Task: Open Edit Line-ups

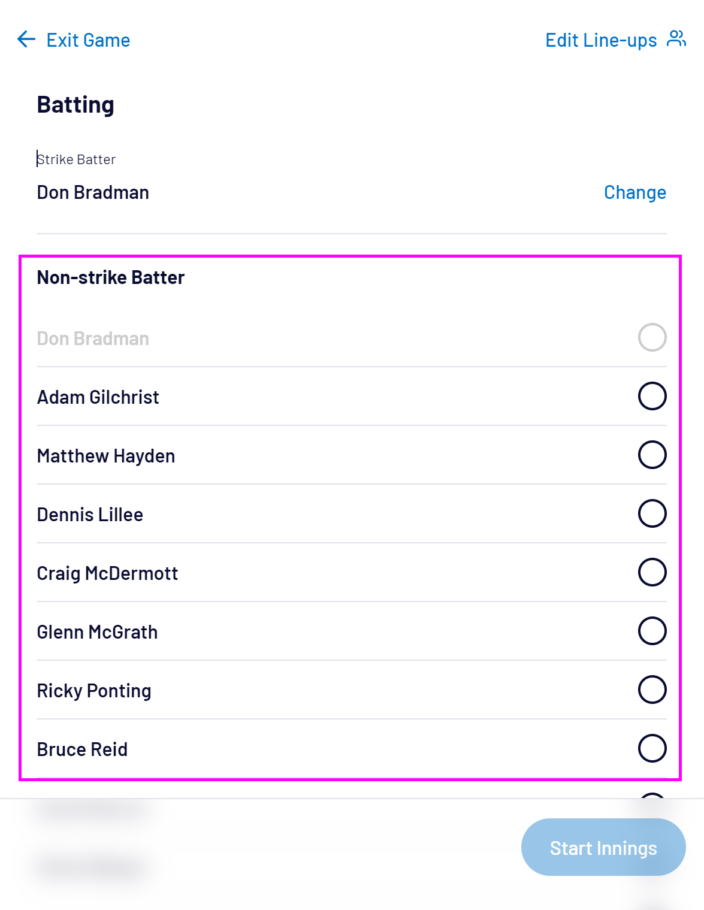Action: click(601, 40)
